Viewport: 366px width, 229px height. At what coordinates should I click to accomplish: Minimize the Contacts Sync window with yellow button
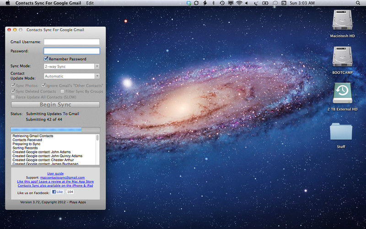(x=15, y=30)
